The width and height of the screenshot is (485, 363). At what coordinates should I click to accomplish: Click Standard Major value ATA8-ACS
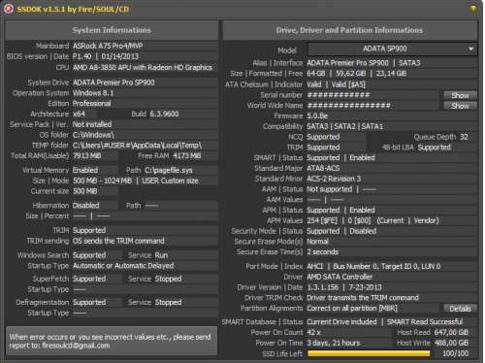coord(323,168)
